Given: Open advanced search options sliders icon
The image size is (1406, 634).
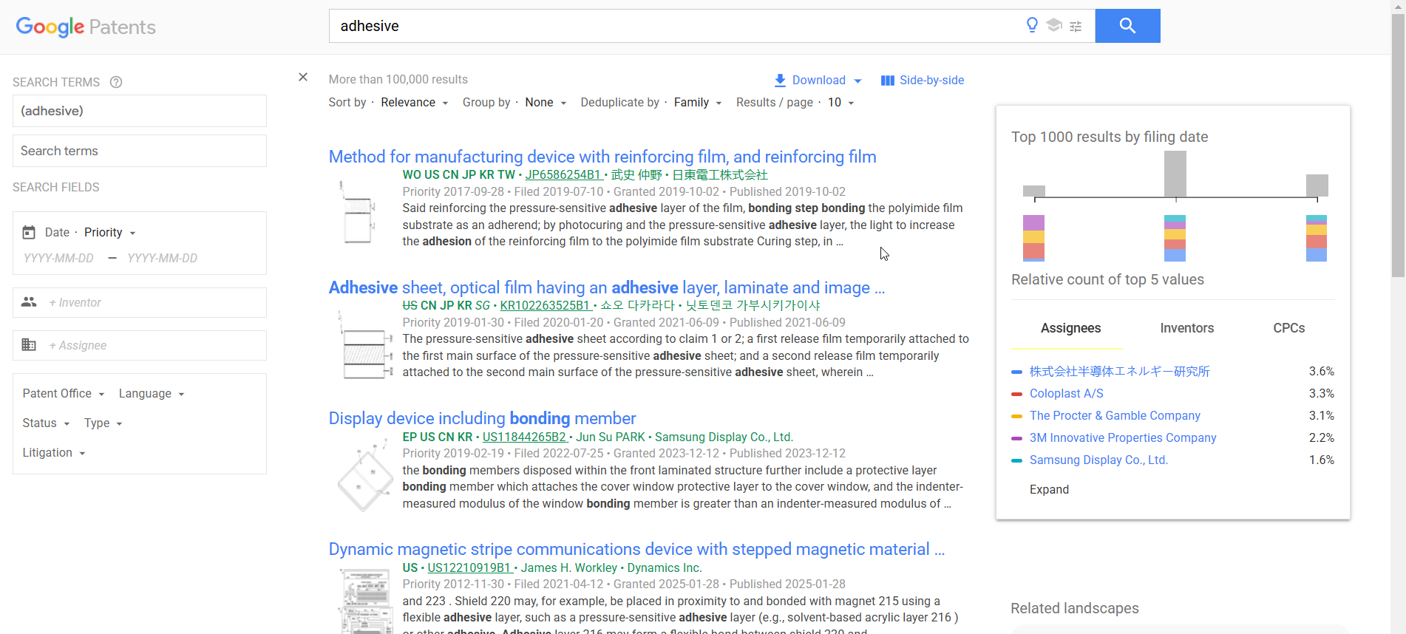Looking at the screenshot, I should 1076,27.
